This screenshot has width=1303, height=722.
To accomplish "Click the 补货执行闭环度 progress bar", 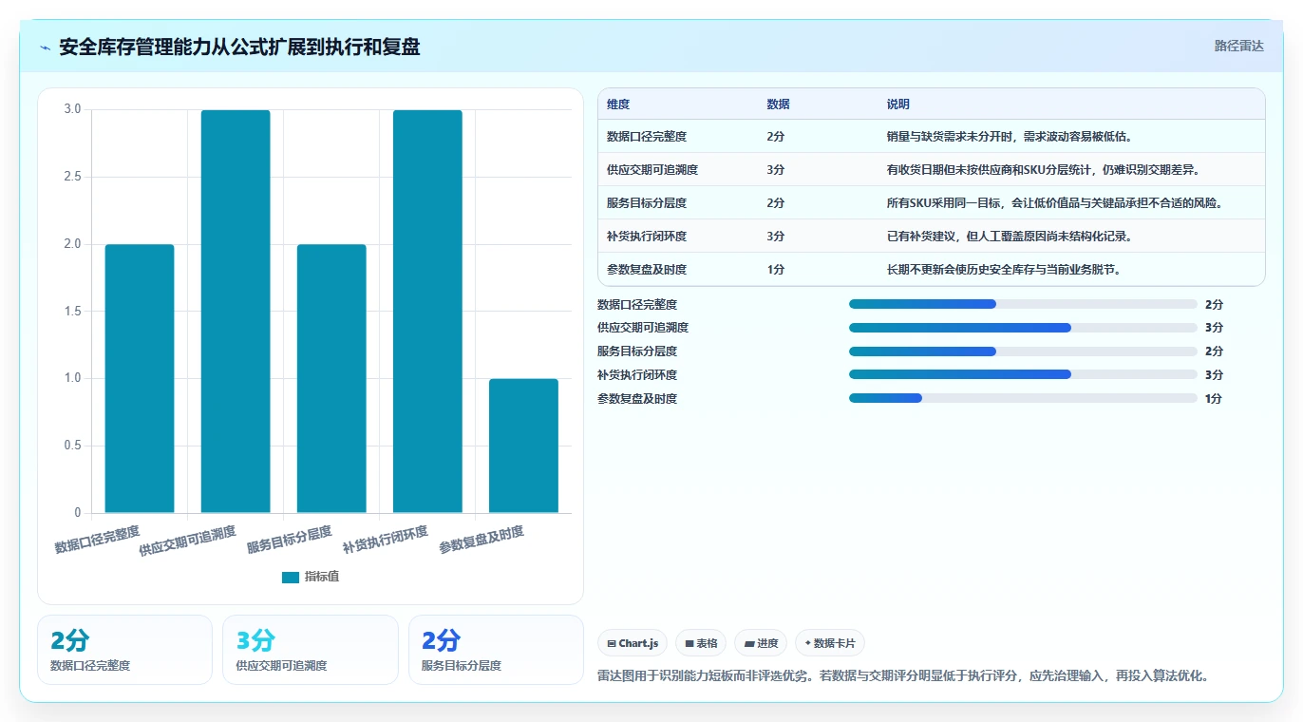I will click(x=1023, y=374).
